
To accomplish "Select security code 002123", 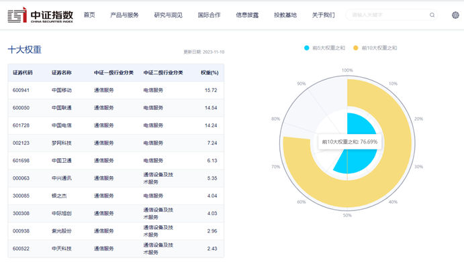I will (x=21, y=143).
